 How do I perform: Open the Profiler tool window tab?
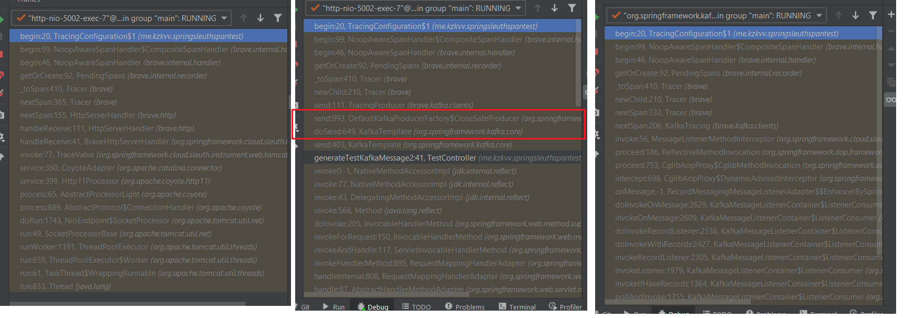(566, 307)
